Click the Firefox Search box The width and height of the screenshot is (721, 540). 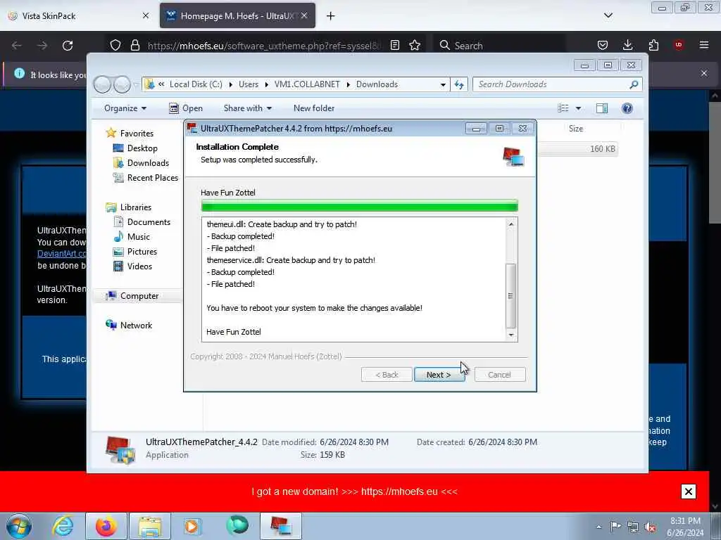499,46
